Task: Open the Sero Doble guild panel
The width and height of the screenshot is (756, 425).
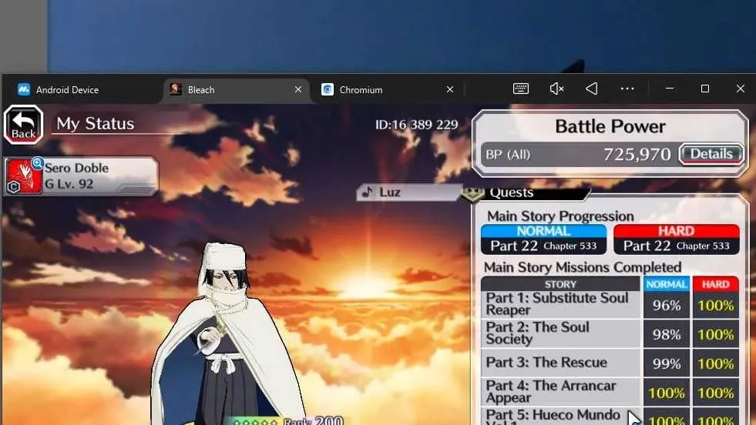Action: [80, 176]
